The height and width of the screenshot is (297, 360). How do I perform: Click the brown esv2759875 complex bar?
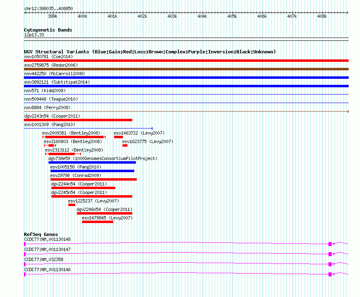pyautogui.click(x=186, y=69)
